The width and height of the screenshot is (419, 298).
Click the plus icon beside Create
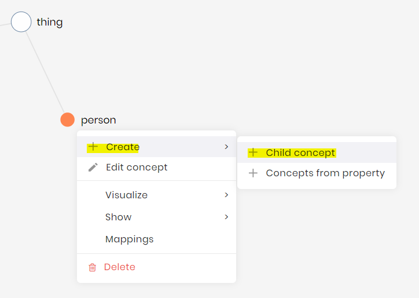point(93,147)
